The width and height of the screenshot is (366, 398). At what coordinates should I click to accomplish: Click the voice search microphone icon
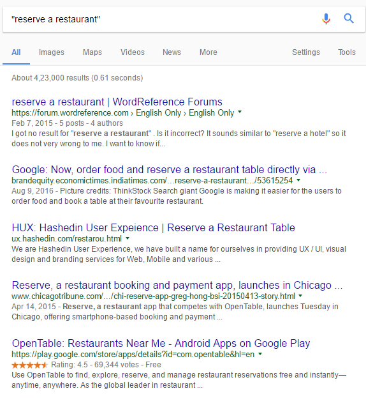click(x=326, y=19)
